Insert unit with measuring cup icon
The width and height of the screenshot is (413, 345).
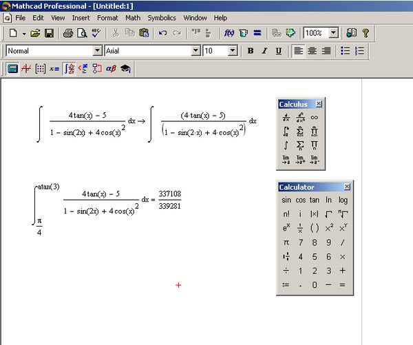244,33
